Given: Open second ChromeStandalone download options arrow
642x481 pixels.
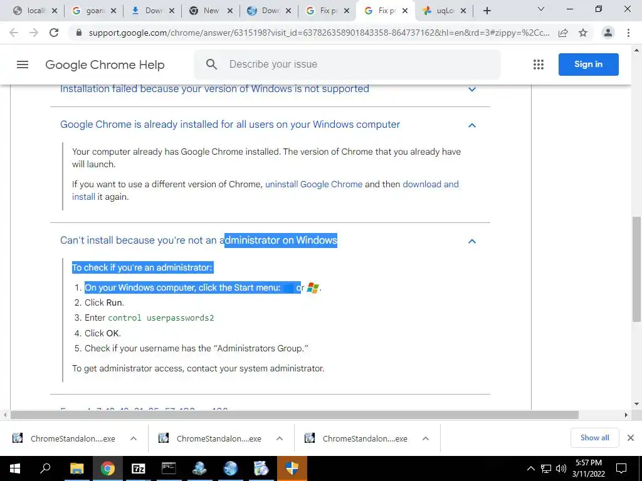Looking at the screenshot, I should tap(280, 438).
